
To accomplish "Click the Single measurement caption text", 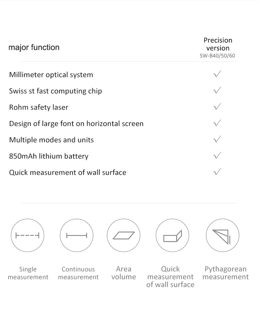I will pyautogui.click(x=28, y=273).
